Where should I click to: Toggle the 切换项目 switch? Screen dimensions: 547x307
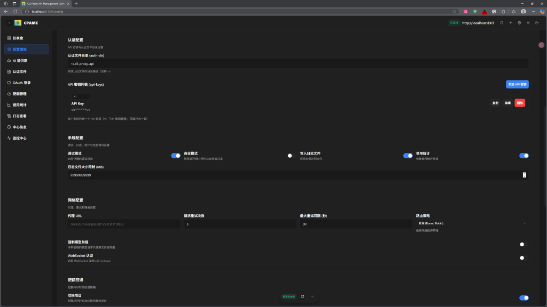[x=523, y=297]
